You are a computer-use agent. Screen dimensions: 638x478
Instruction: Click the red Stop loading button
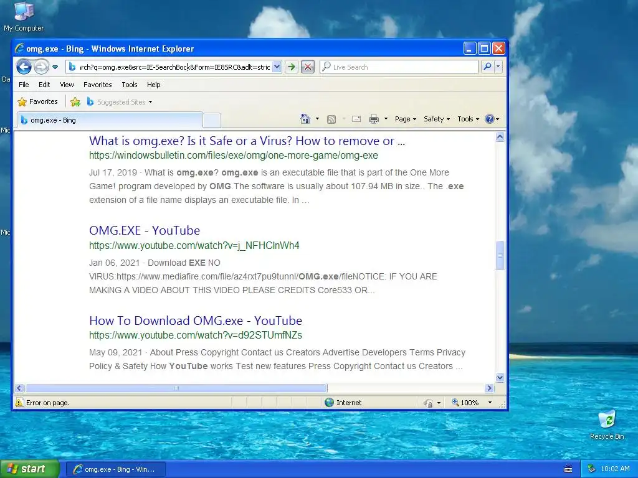click(308, 67)
